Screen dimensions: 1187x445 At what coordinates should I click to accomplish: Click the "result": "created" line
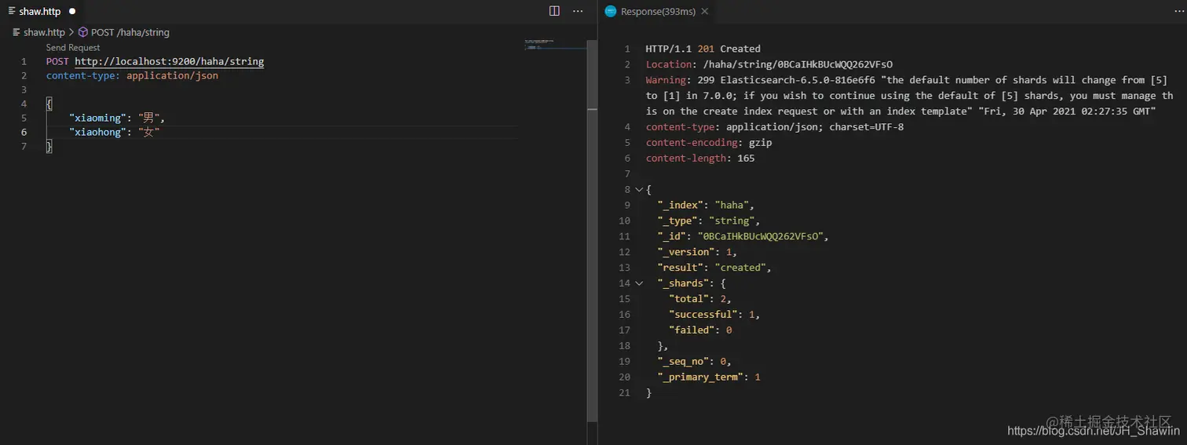tap(714, 268)
